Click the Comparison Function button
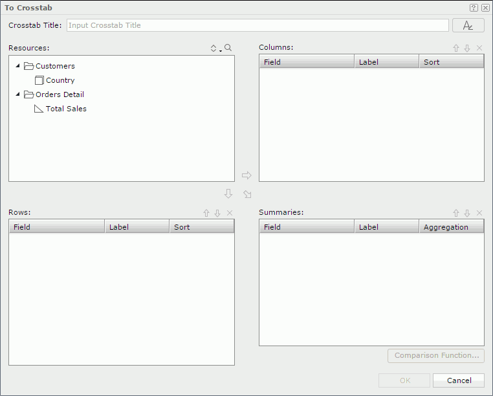Image resolution: width=493 pixels, height=396 pixels. 436,356
